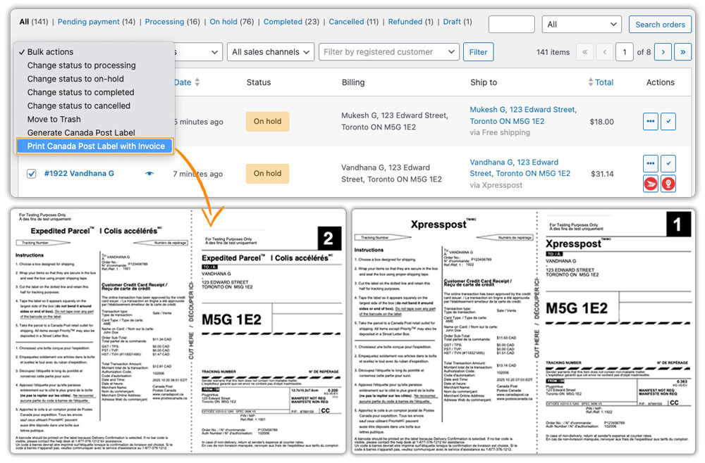Viewport: 705px width, 463px height.
Task: Jump to last page of orders
Action: click(x=682, y=52)
